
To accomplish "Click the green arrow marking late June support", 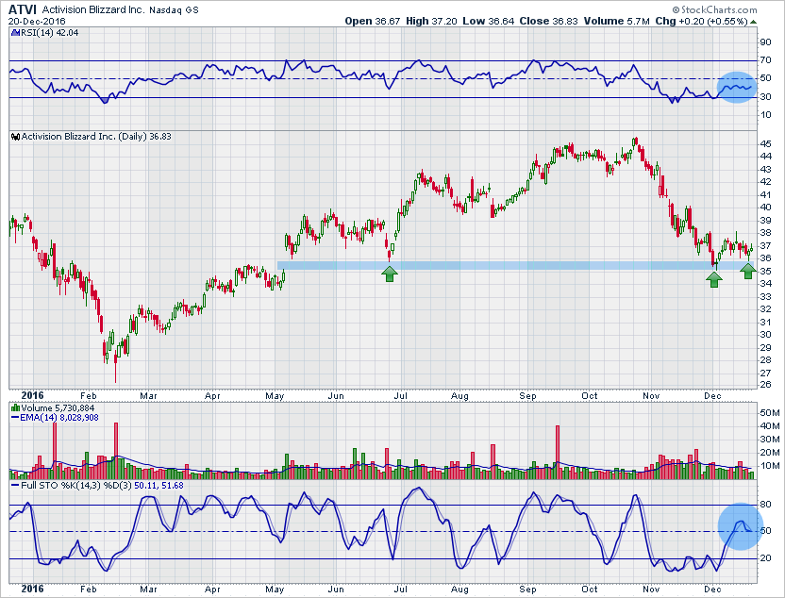I will click(x=389, y=274).
